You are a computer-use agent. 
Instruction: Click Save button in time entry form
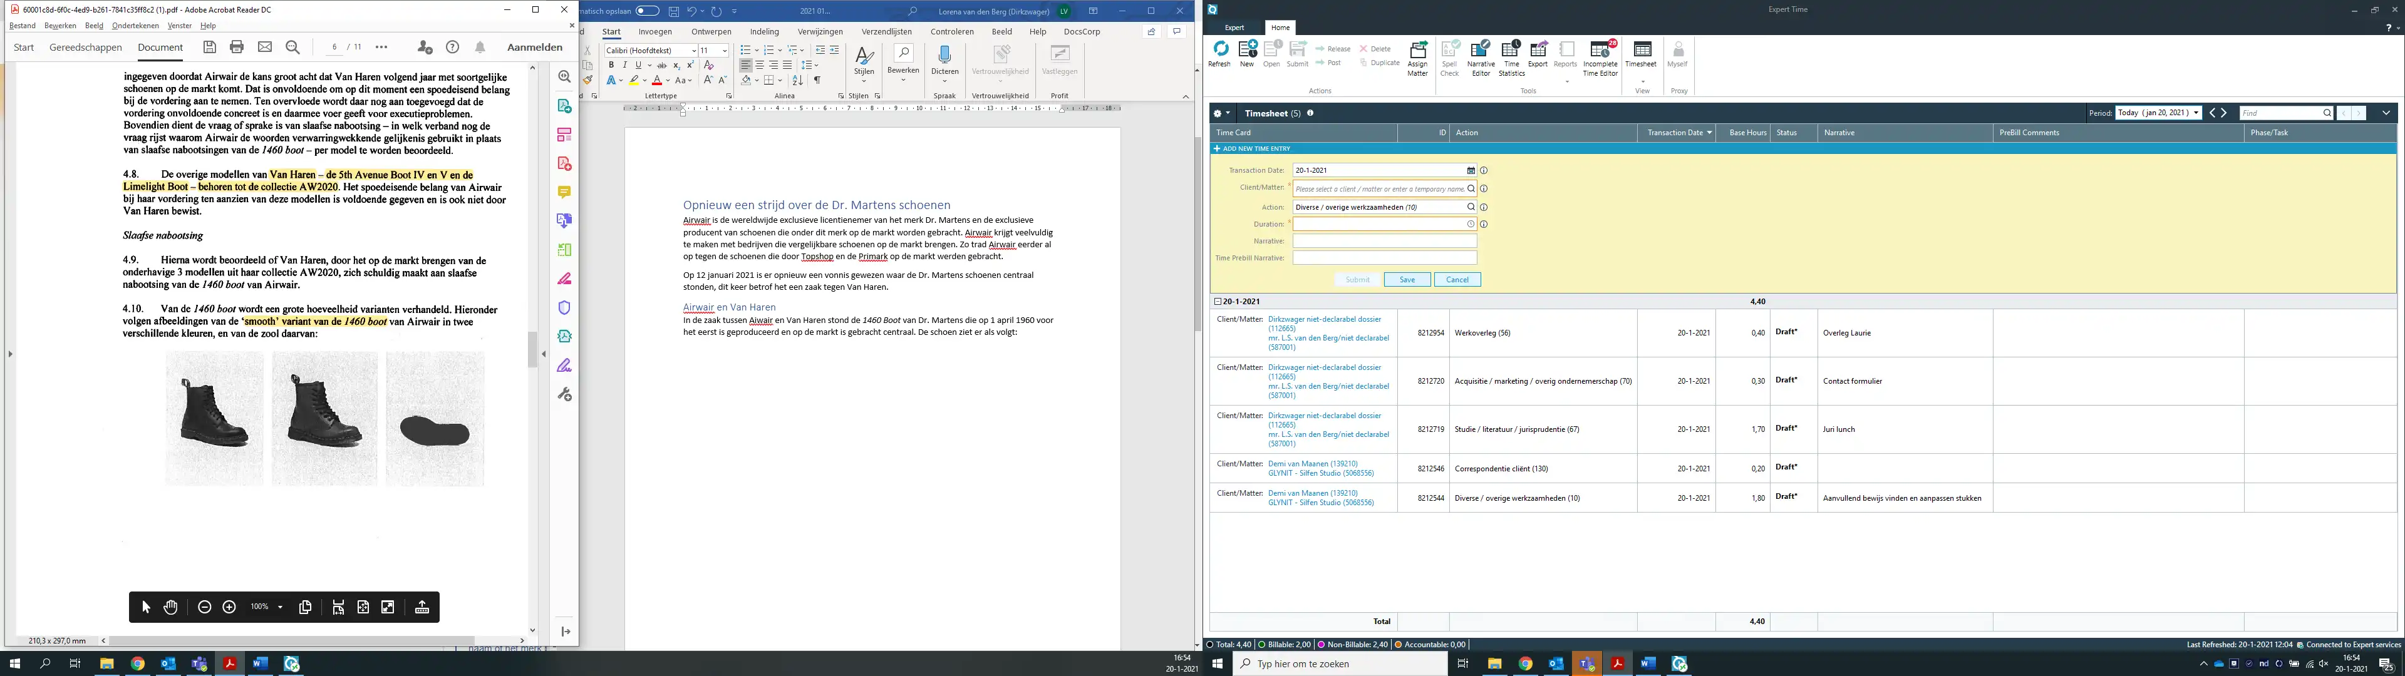tap(1407, 280)
